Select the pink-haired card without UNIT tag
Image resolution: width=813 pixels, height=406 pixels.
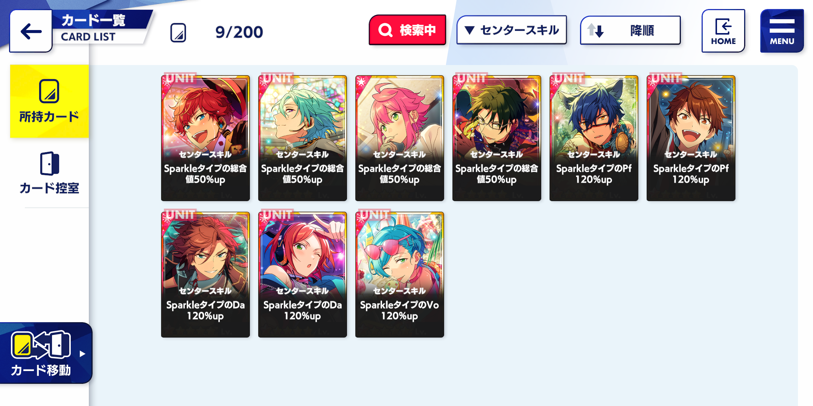[400, 138]
